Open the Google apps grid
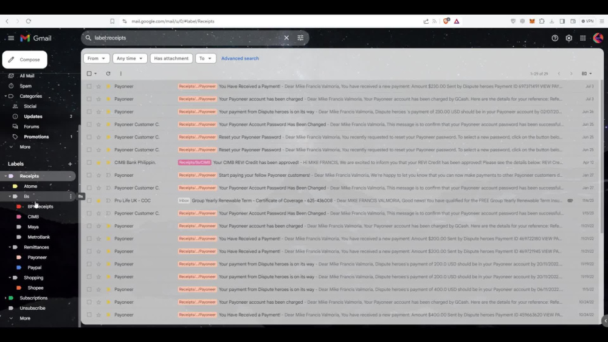The image size is (608, 342). [x=583, y=38]
